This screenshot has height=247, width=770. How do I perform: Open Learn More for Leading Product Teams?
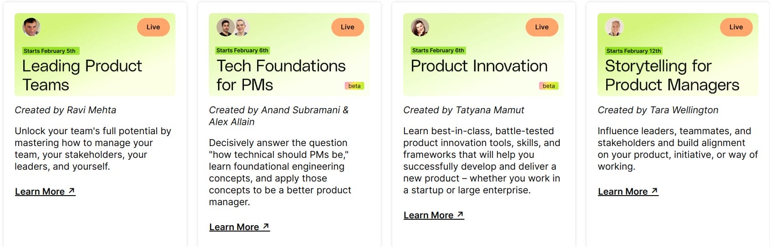click(x=45, y=192)
